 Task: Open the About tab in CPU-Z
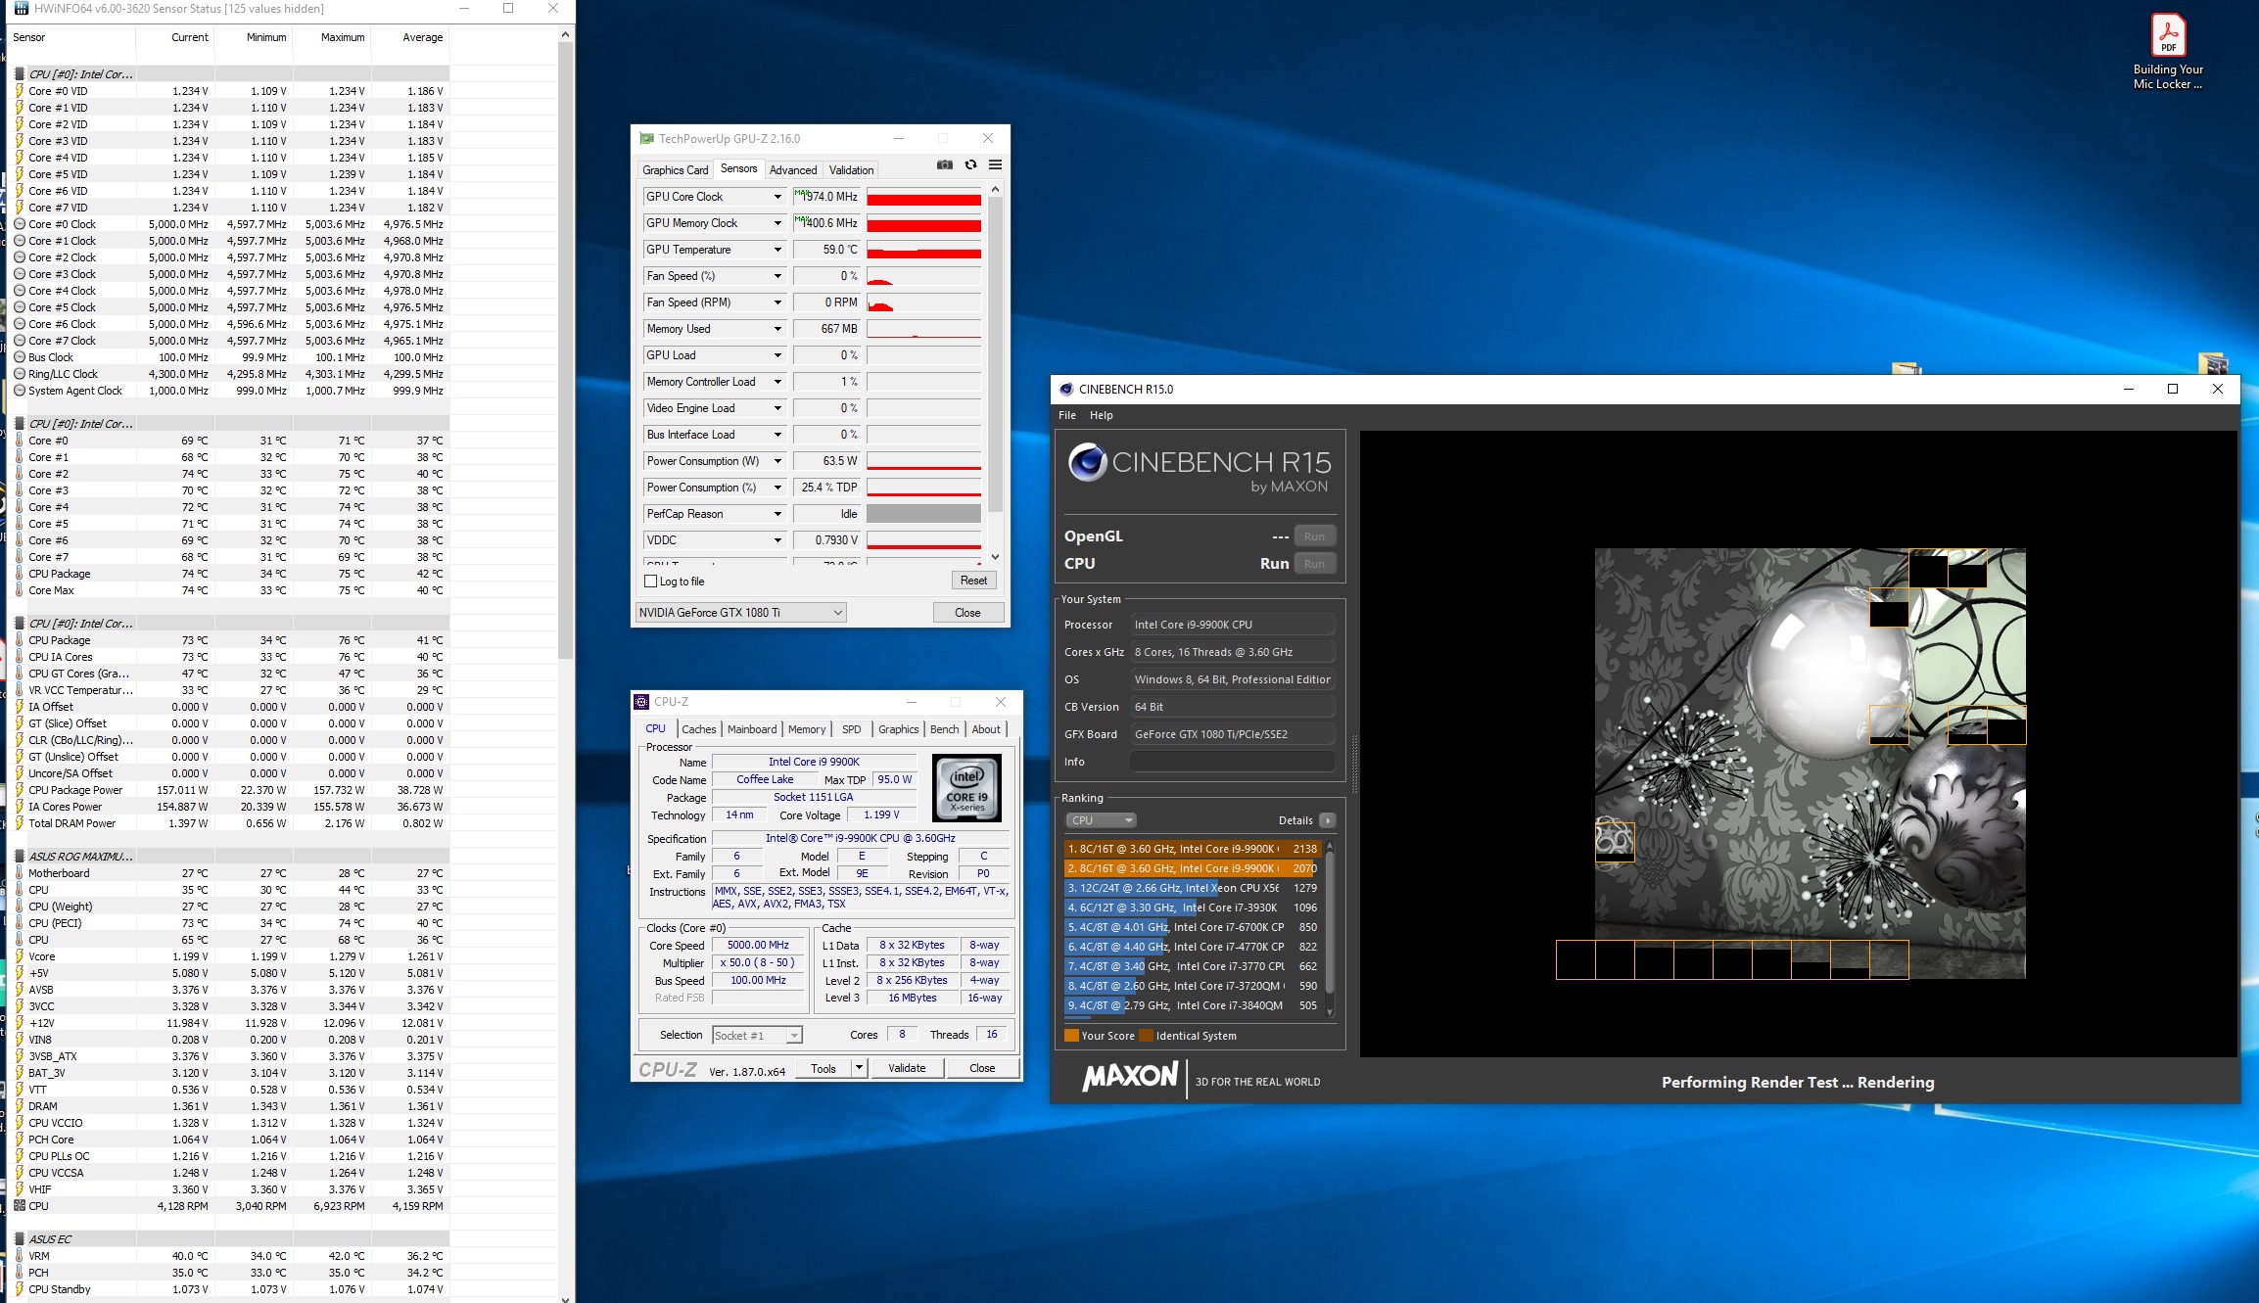[986, 729]
